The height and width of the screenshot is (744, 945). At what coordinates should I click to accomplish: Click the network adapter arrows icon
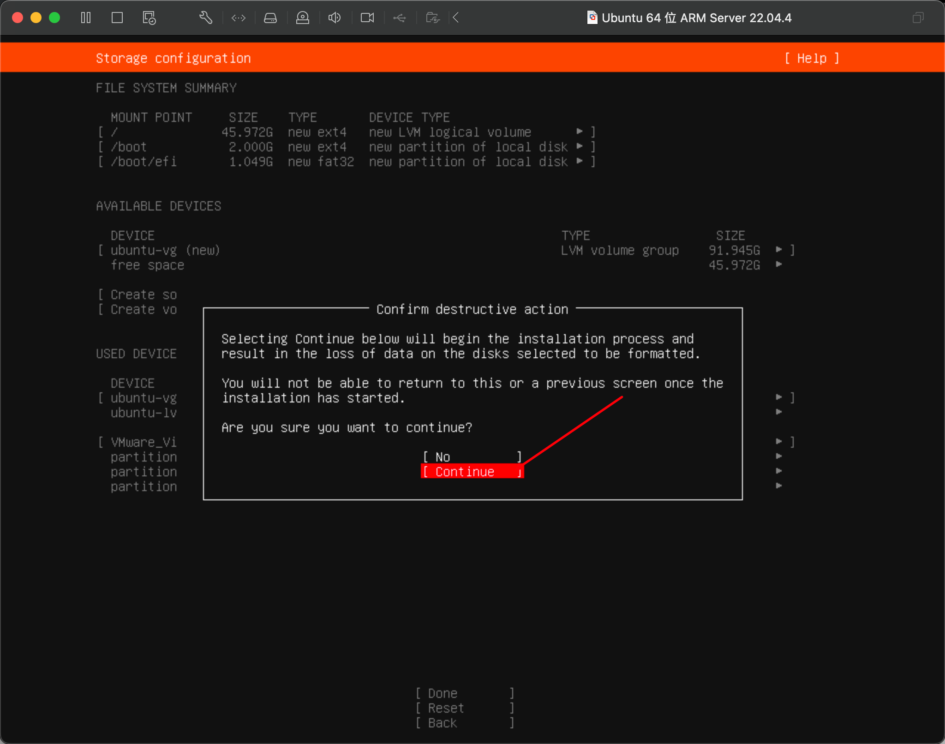coord(239,18)
